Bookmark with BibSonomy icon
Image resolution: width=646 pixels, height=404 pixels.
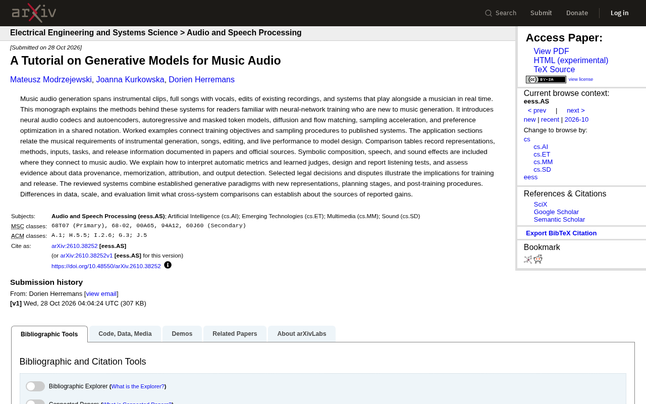tap(528, 260)
